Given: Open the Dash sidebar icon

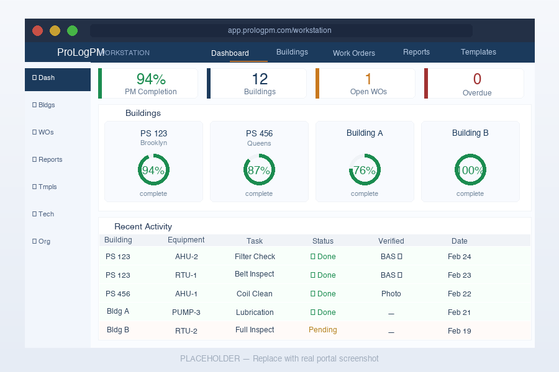Looking at the screenshot, I should pyautogui.click(x=34, y=77).
